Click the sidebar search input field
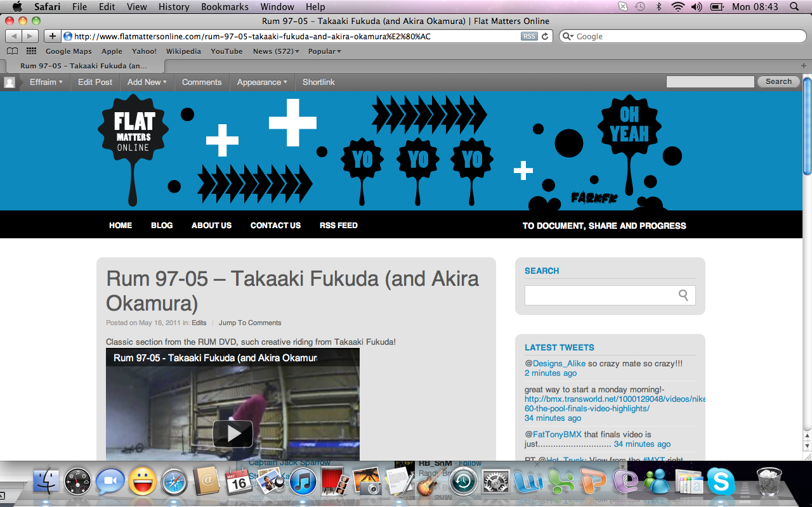This screenshot has height=507, width=812. click(599, 295)
